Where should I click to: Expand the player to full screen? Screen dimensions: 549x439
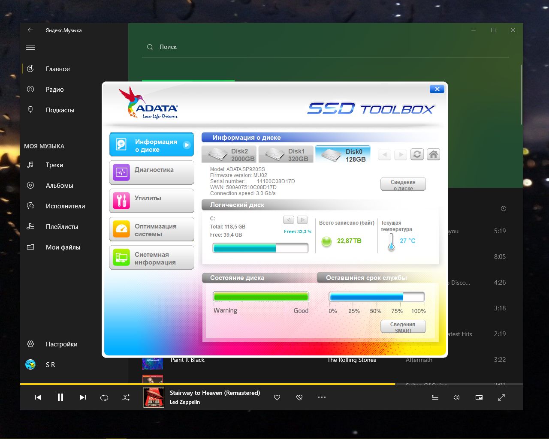[501, 397]
